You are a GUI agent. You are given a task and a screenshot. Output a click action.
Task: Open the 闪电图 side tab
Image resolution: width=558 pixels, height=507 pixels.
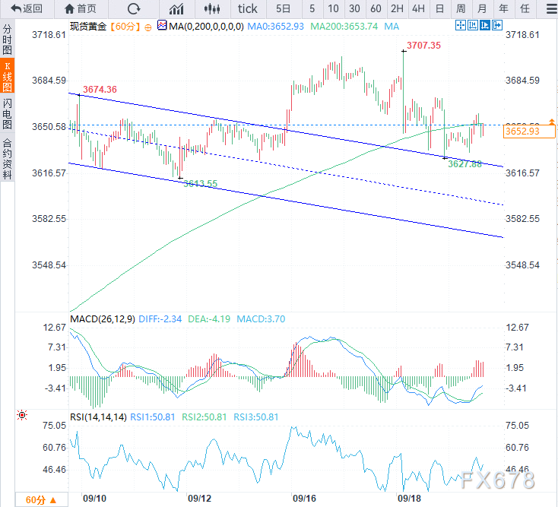click(8, 112)
